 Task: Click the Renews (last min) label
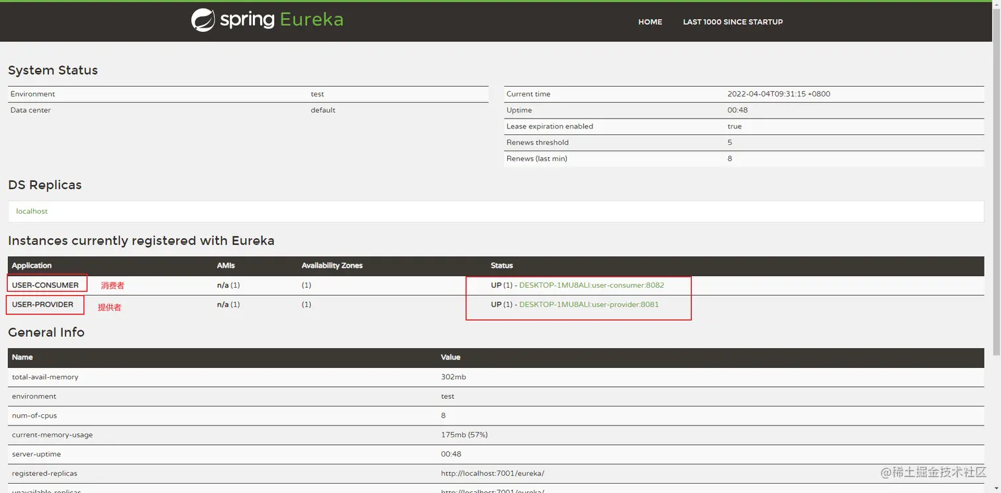537,159
